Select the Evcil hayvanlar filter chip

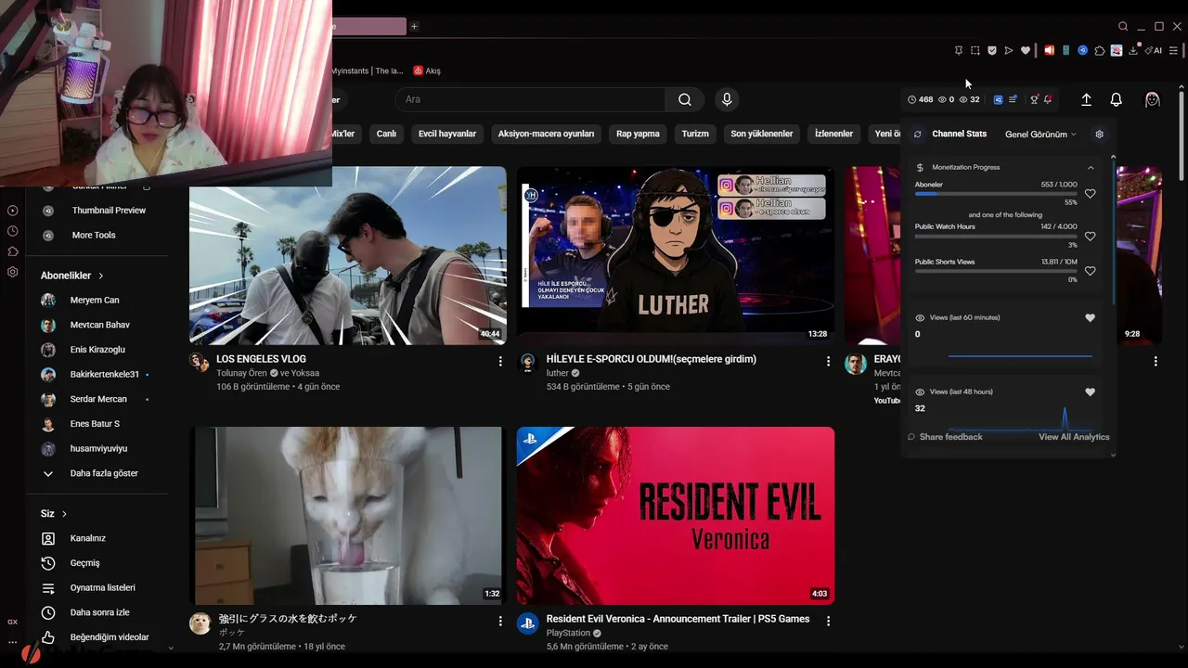[447, 134]
